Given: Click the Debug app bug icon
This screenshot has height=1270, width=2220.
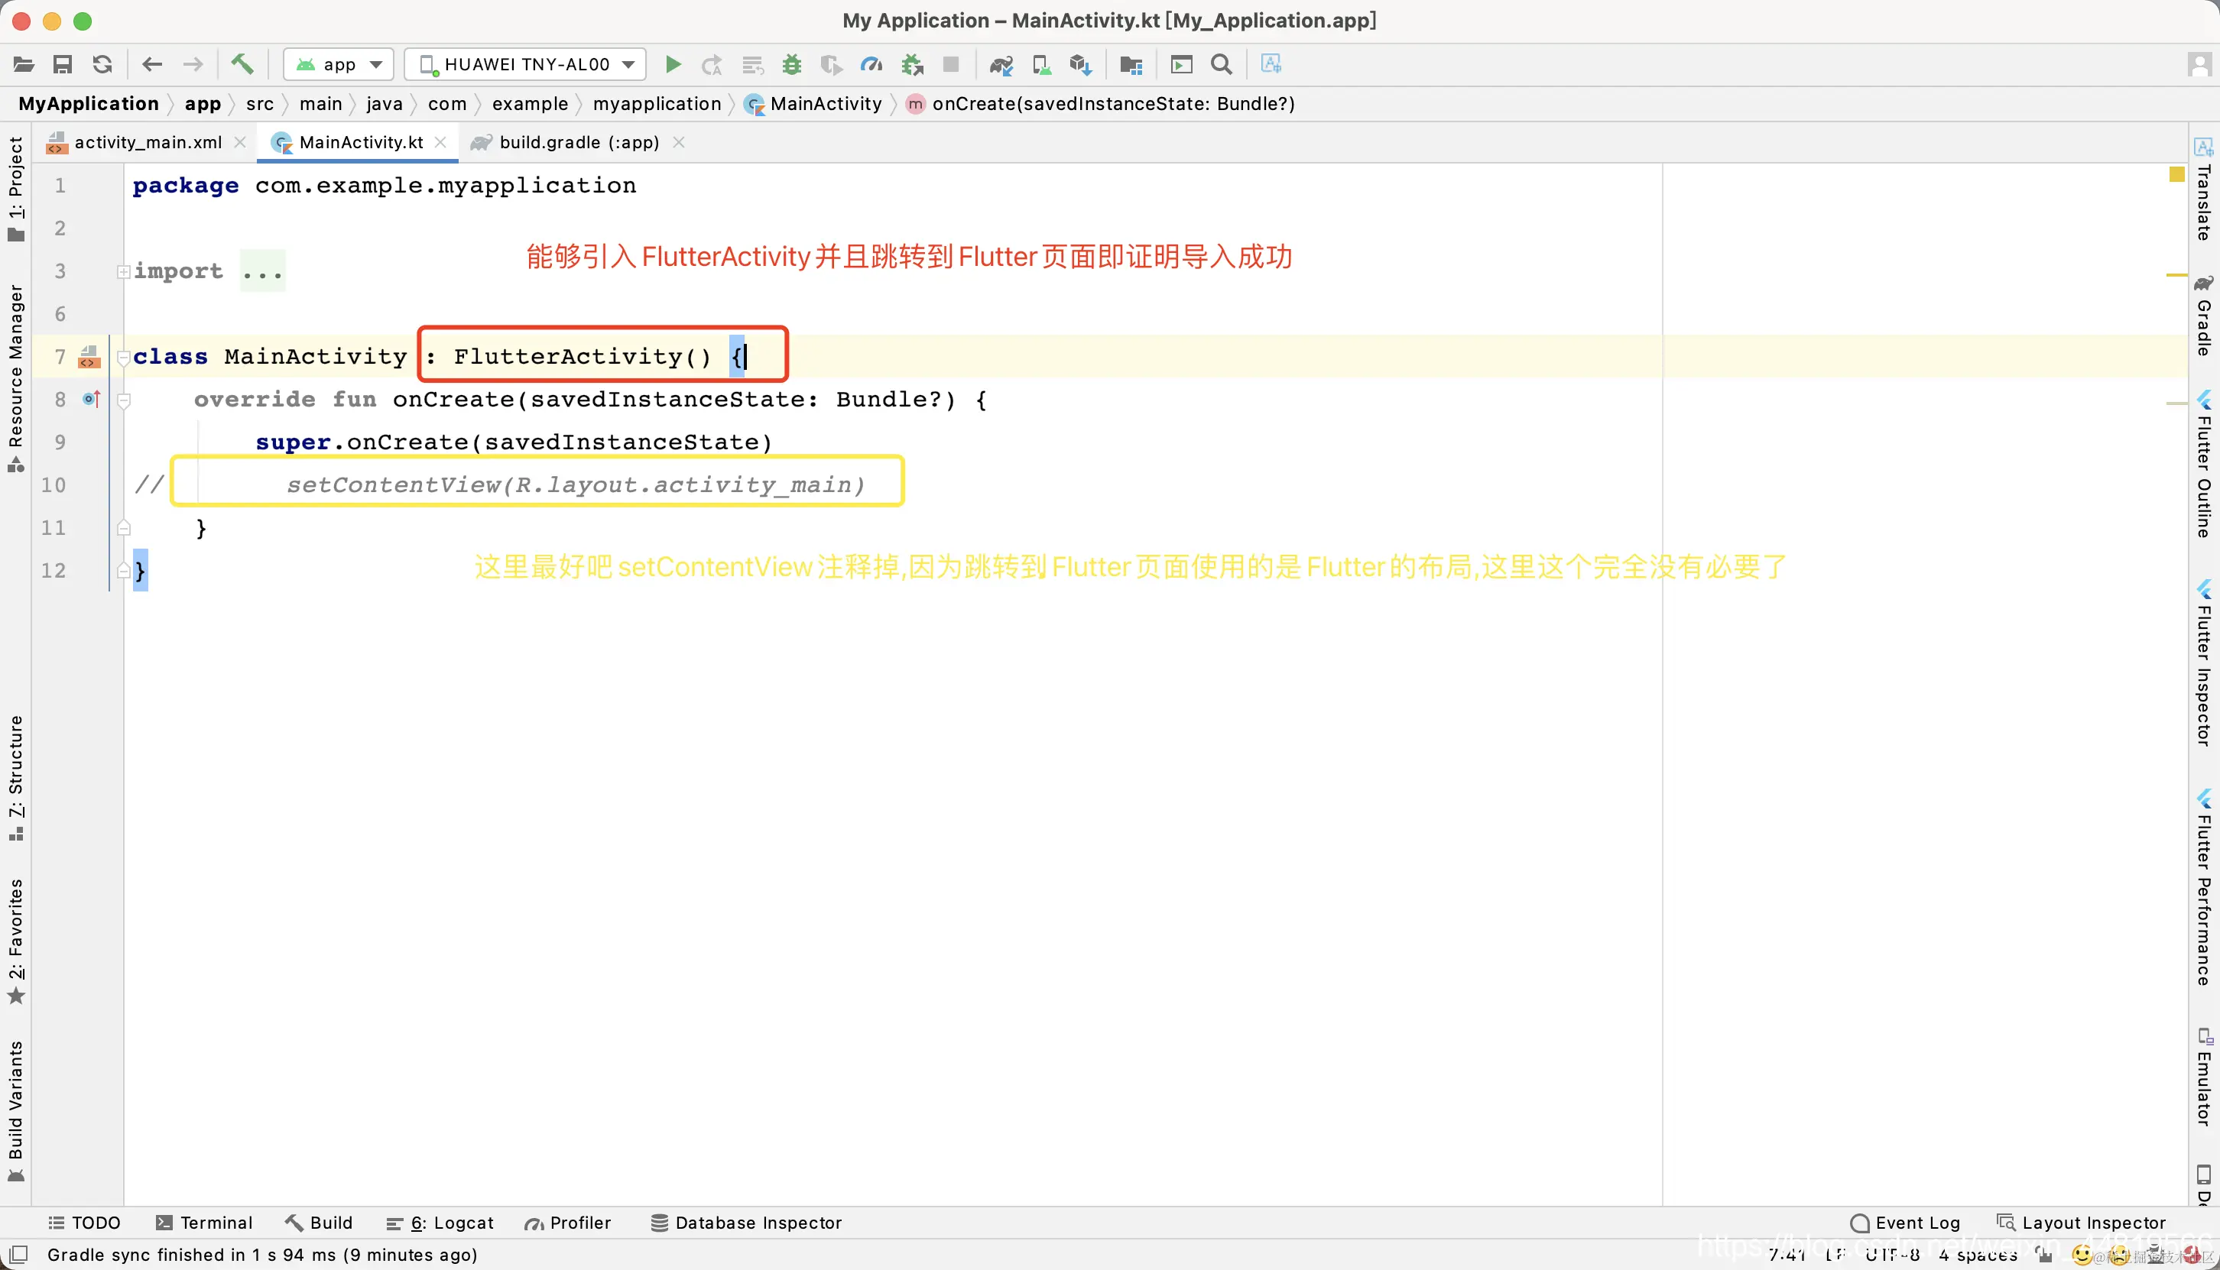Looking at the screenshot, I should click(791, 64).
